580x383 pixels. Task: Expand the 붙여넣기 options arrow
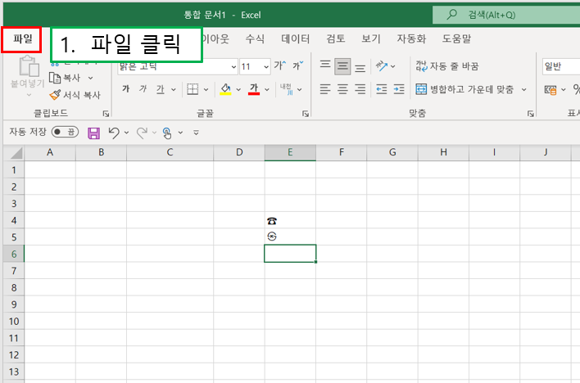tap(29, 95)
